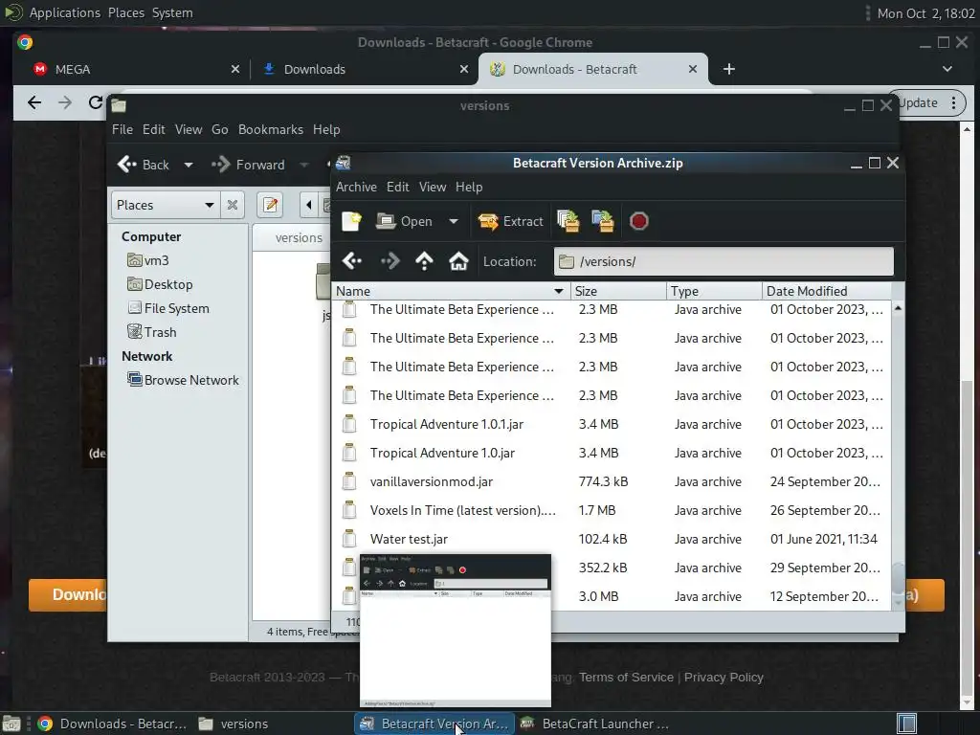Open the Edit menu in archive manager
Screen dimensions: 980x735
pos(397,187)
